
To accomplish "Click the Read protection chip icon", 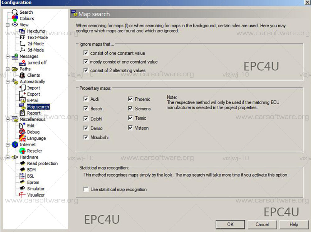I will tap(23, 163).
